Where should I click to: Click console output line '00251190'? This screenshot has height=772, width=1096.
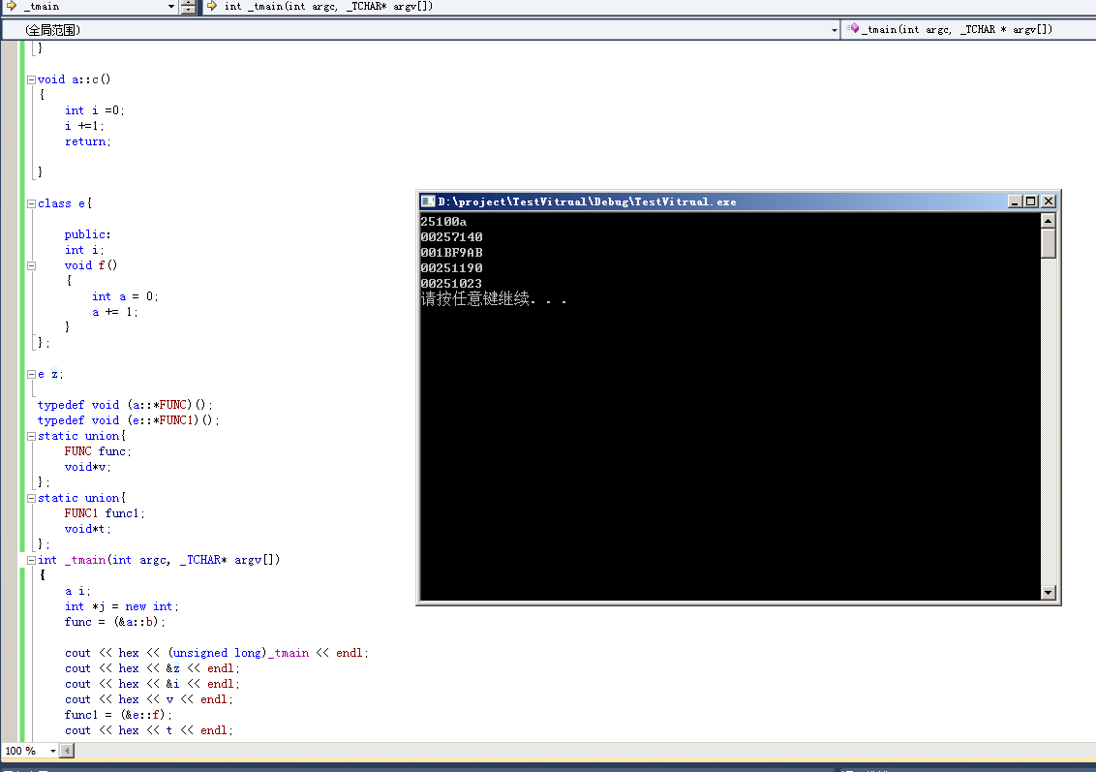(x=451, y=267)
